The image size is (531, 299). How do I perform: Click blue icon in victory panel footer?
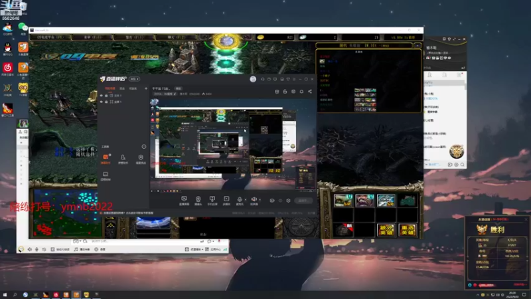point(470,285)
